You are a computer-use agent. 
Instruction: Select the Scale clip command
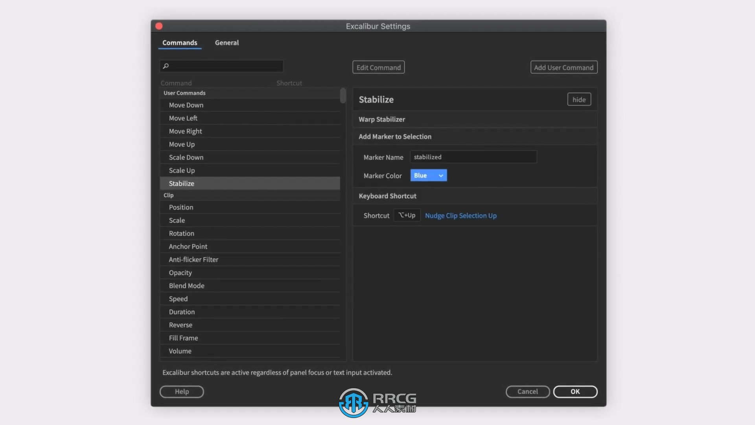(x=250, y=220)
